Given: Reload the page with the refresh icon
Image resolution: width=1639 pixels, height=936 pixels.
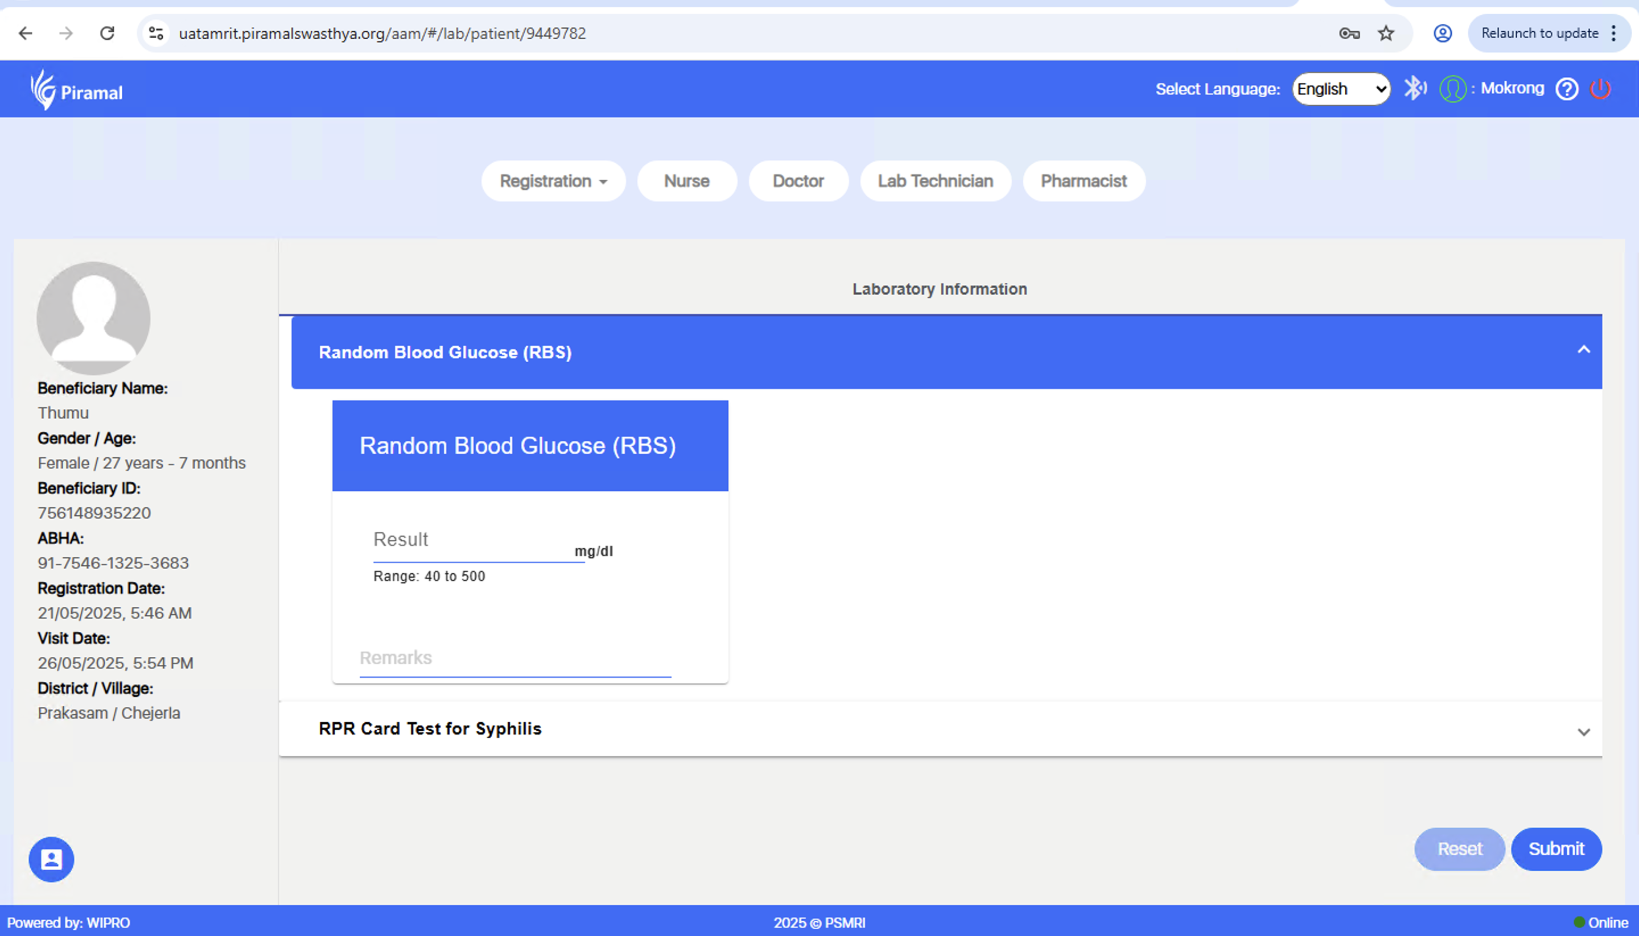Looking at the screenshot, I should tap(107, 33).
